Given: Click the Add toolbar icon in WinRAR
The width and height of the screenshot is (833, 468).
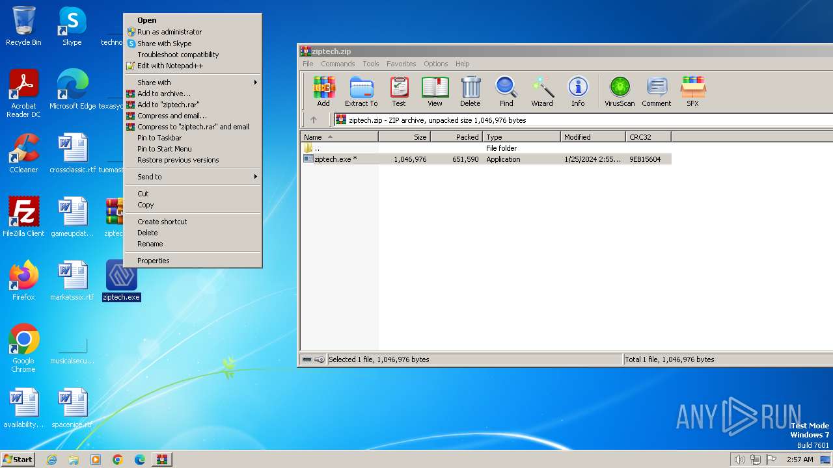Looking at the screenshot, I should 323,92.
